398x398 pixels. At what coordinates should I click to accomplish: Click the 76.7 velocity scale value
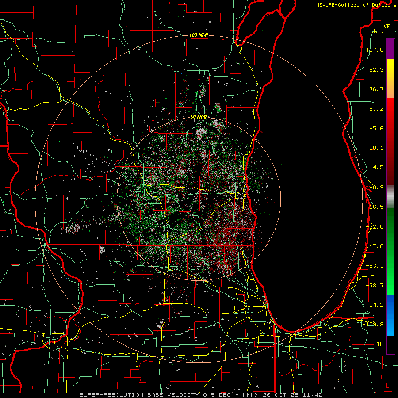click(376, 89)
